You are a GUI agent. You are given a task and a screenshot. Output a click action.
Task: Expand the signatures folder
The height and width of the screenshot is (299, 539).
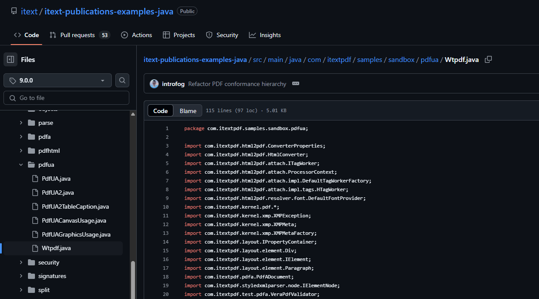click(x=21, y=276)
